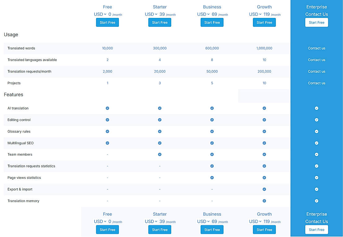Click Start Free under top Free plan
This screenshot has width=343, height=237.
point(107,23)
